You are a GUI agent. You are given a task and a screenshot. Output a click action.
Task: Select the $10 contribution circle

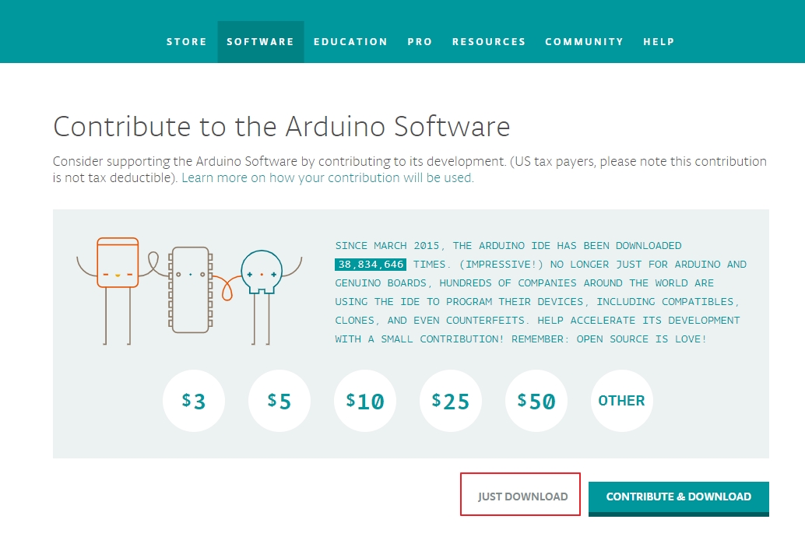pyautogui.click(x=365, y=401)
